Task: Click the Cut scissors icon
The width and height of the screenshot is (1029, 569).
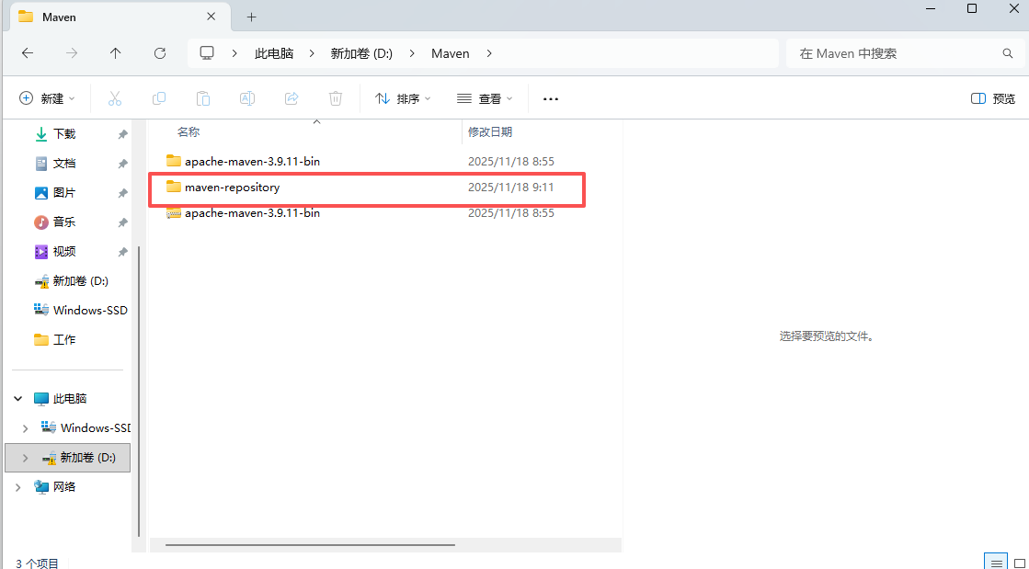Action: pyautogui.click(x=115, y=98)
